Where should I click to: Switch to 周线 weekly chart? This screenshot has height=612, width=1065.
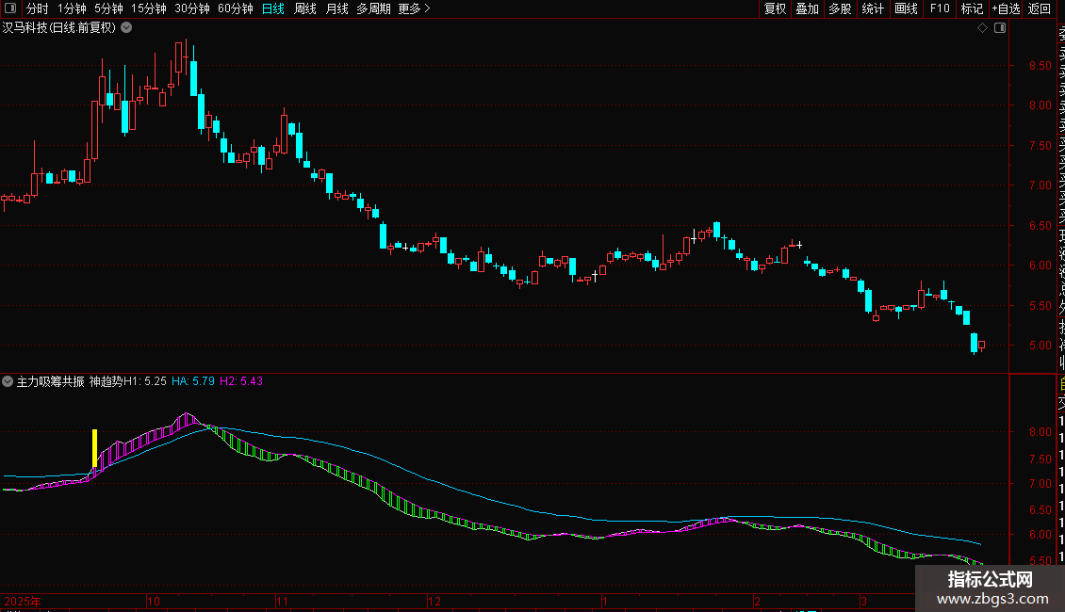[305, 8]
